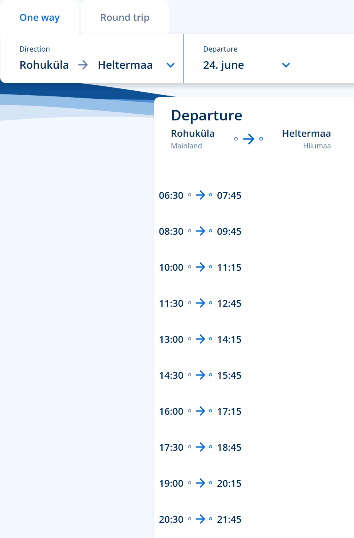Click the arrow icon in the 19:00 row
354x538 pixels.
[200, 483]
